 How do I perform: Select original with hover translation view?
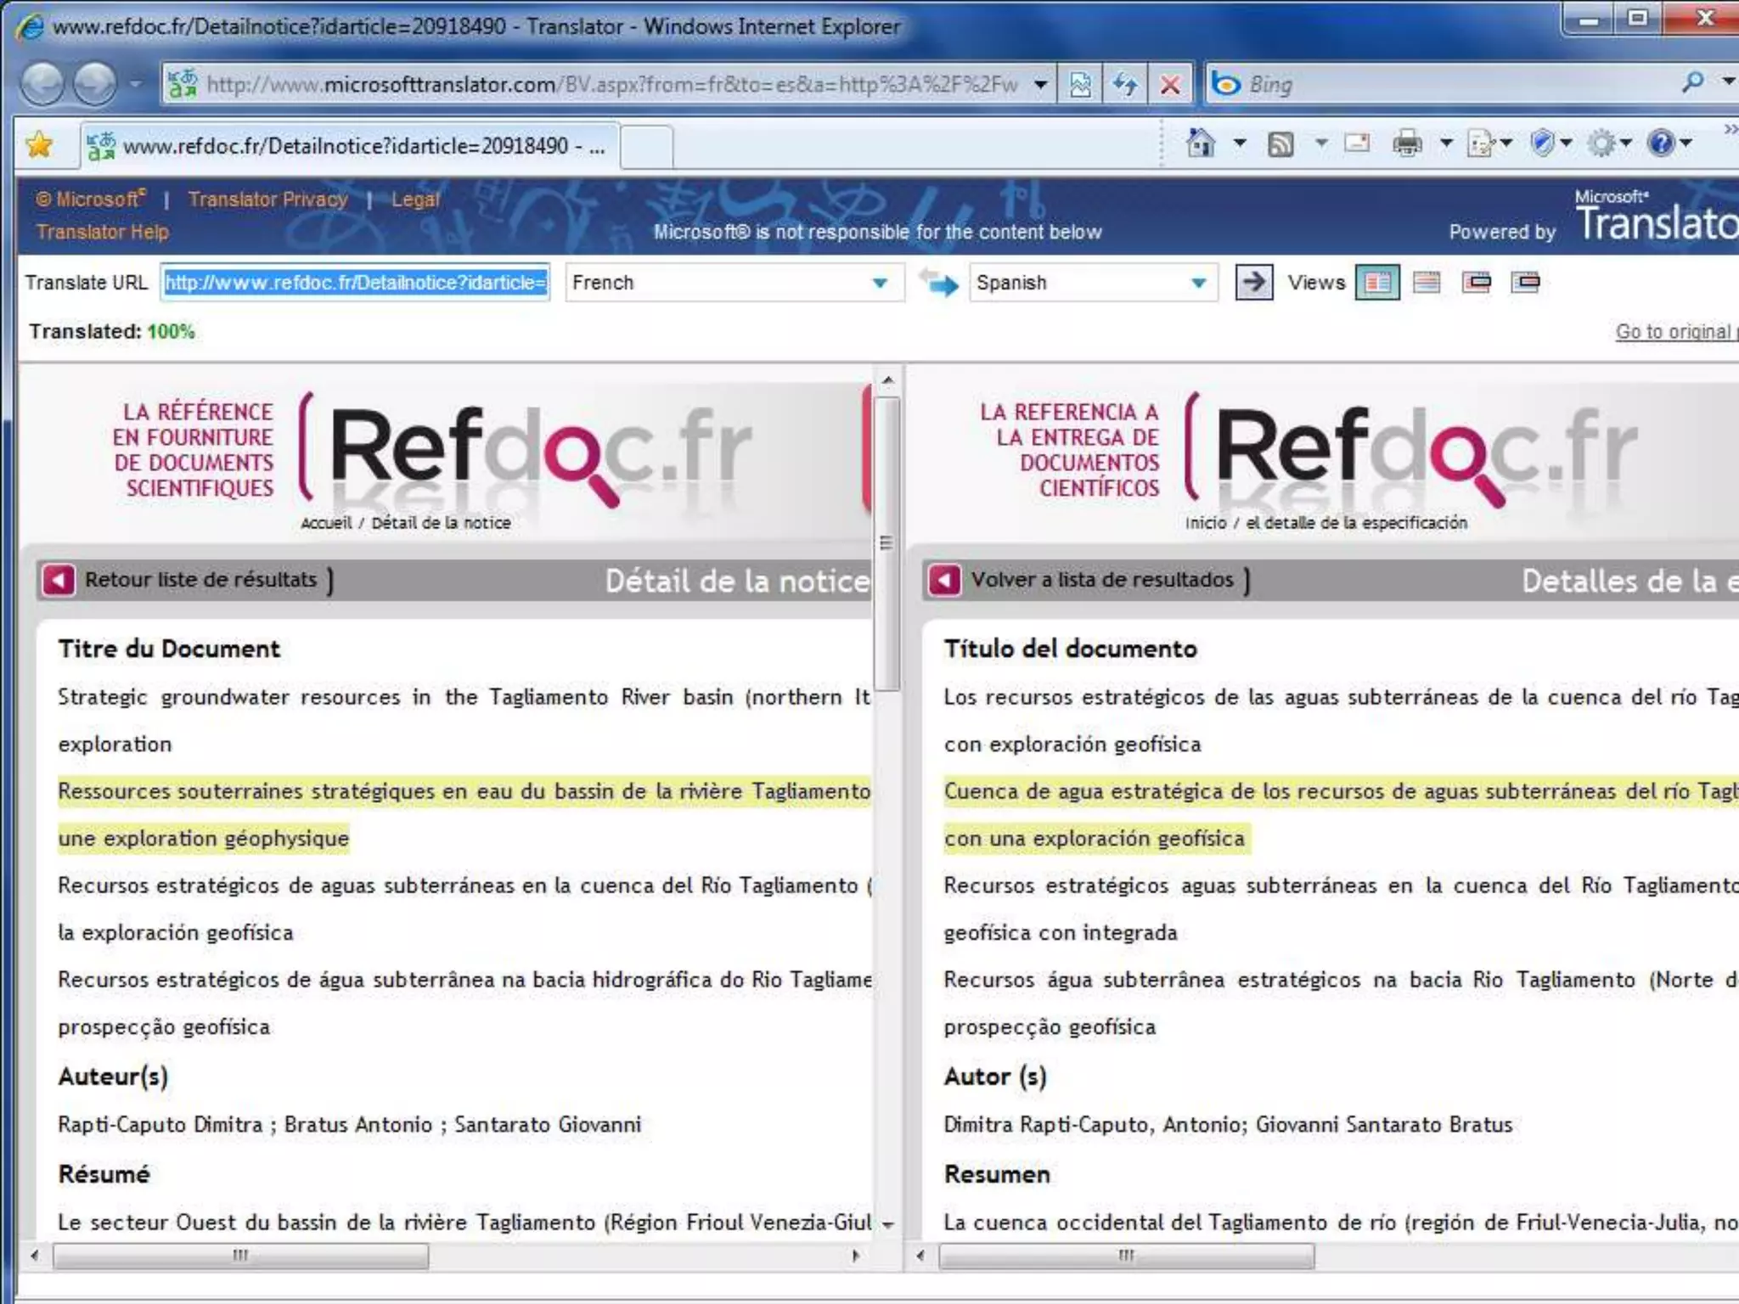click(1477, 283)
